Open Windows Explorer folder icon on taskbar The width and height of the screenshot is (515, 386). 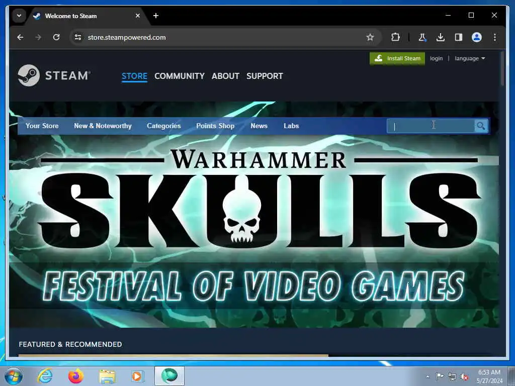[x=107, y=376]
